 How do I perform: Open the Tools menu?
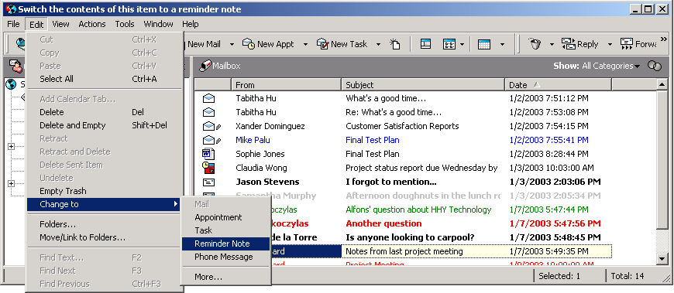pyautogui.click(x=125, y=24)
